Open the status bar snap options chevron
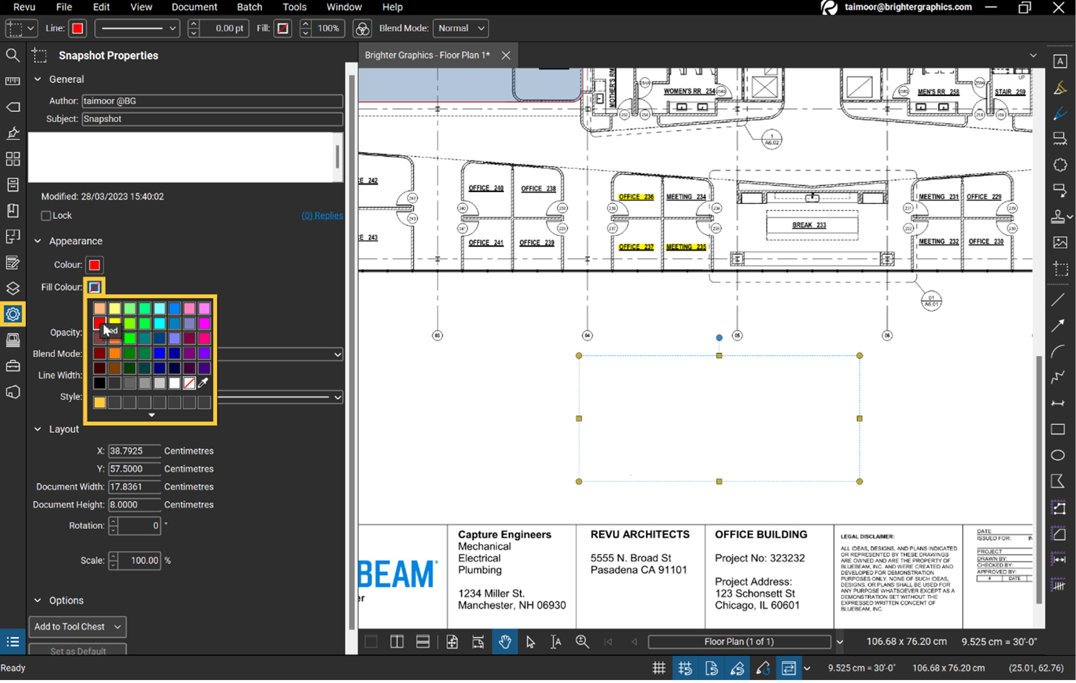This screenshot has height=683, width=1076. click(x=807, y=669)
